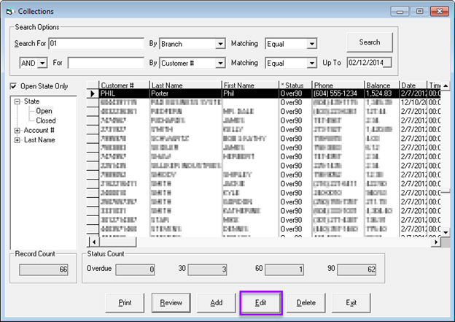Click the horizontal scroll right arrow

(x=436, y=242)
